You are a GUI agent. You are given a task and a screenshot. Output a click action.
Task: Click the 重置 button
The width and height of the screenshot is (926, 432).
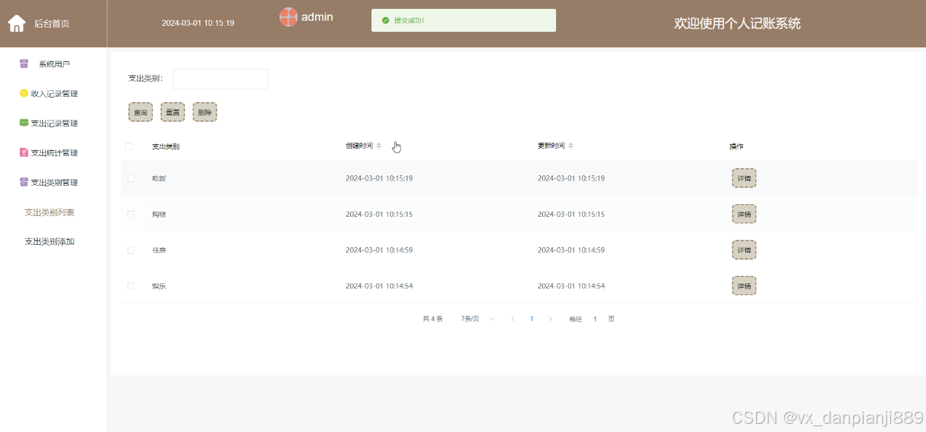point(173,112)
